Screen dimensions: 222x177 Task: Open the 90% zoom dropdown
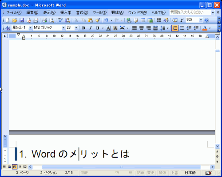click(201, 20)
